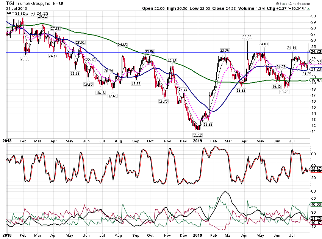Select the bold TGI ticker symbol in header

click(x=10, y=3)
